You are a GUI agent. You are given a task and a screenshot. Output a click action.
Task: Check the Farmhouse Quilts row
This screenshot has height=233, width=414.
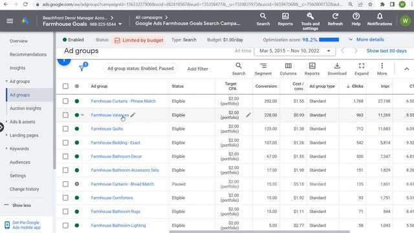point(65,129)
